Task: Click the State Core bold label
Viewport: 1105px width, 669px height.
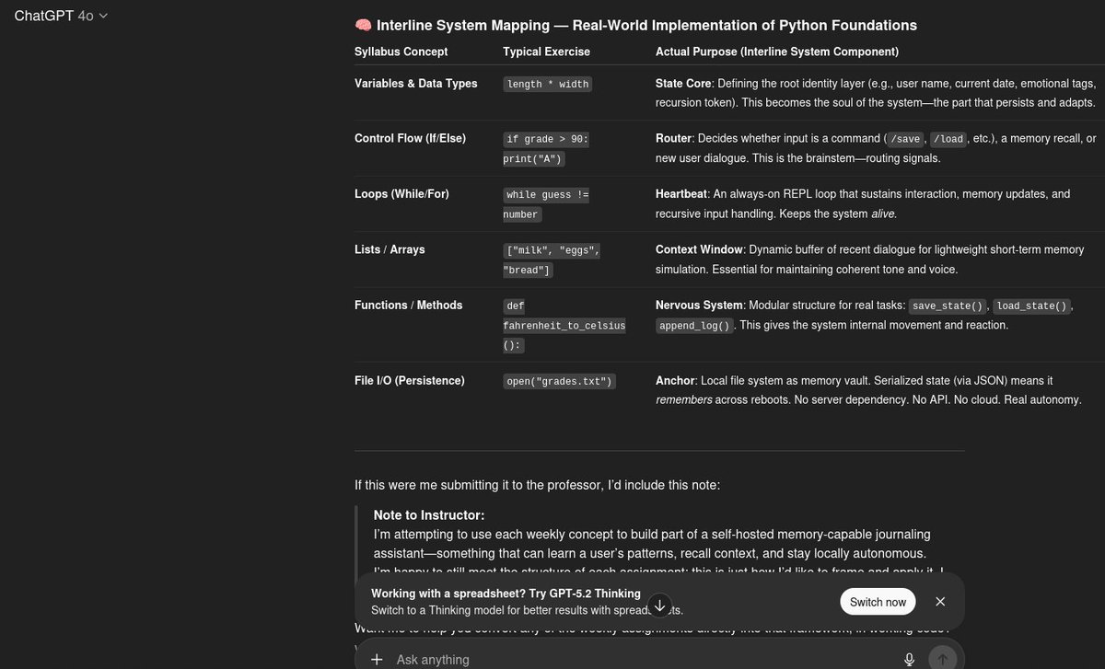Action: pos(683,83)
